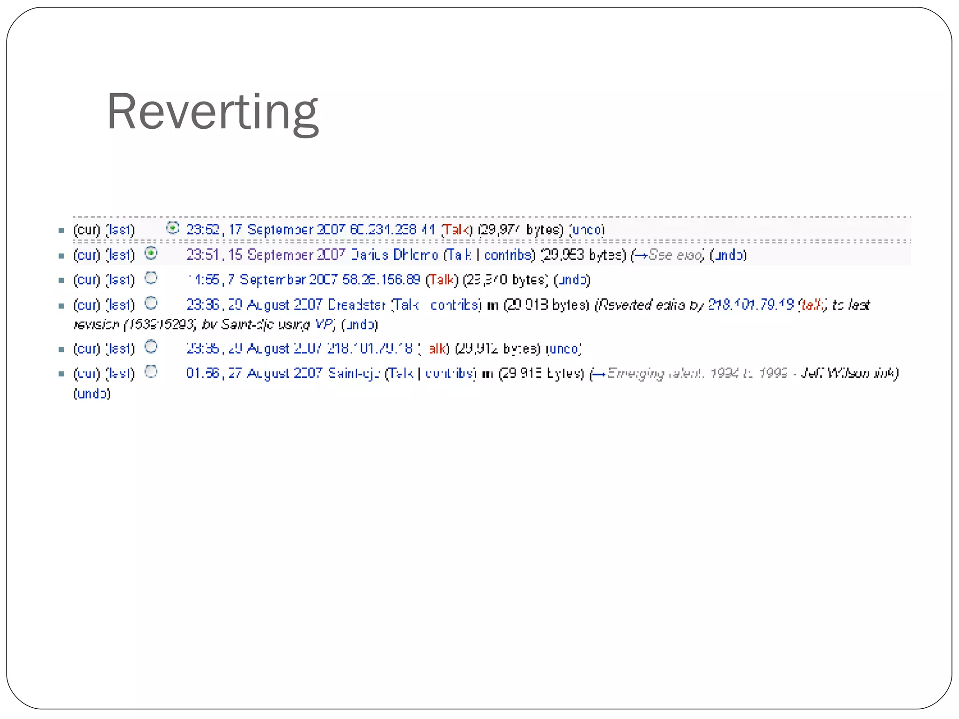Viewport: 959px width, 719px height.
Task: Open the 23:36, 29 August 2007 revision link
Action: tap(254, 305)
